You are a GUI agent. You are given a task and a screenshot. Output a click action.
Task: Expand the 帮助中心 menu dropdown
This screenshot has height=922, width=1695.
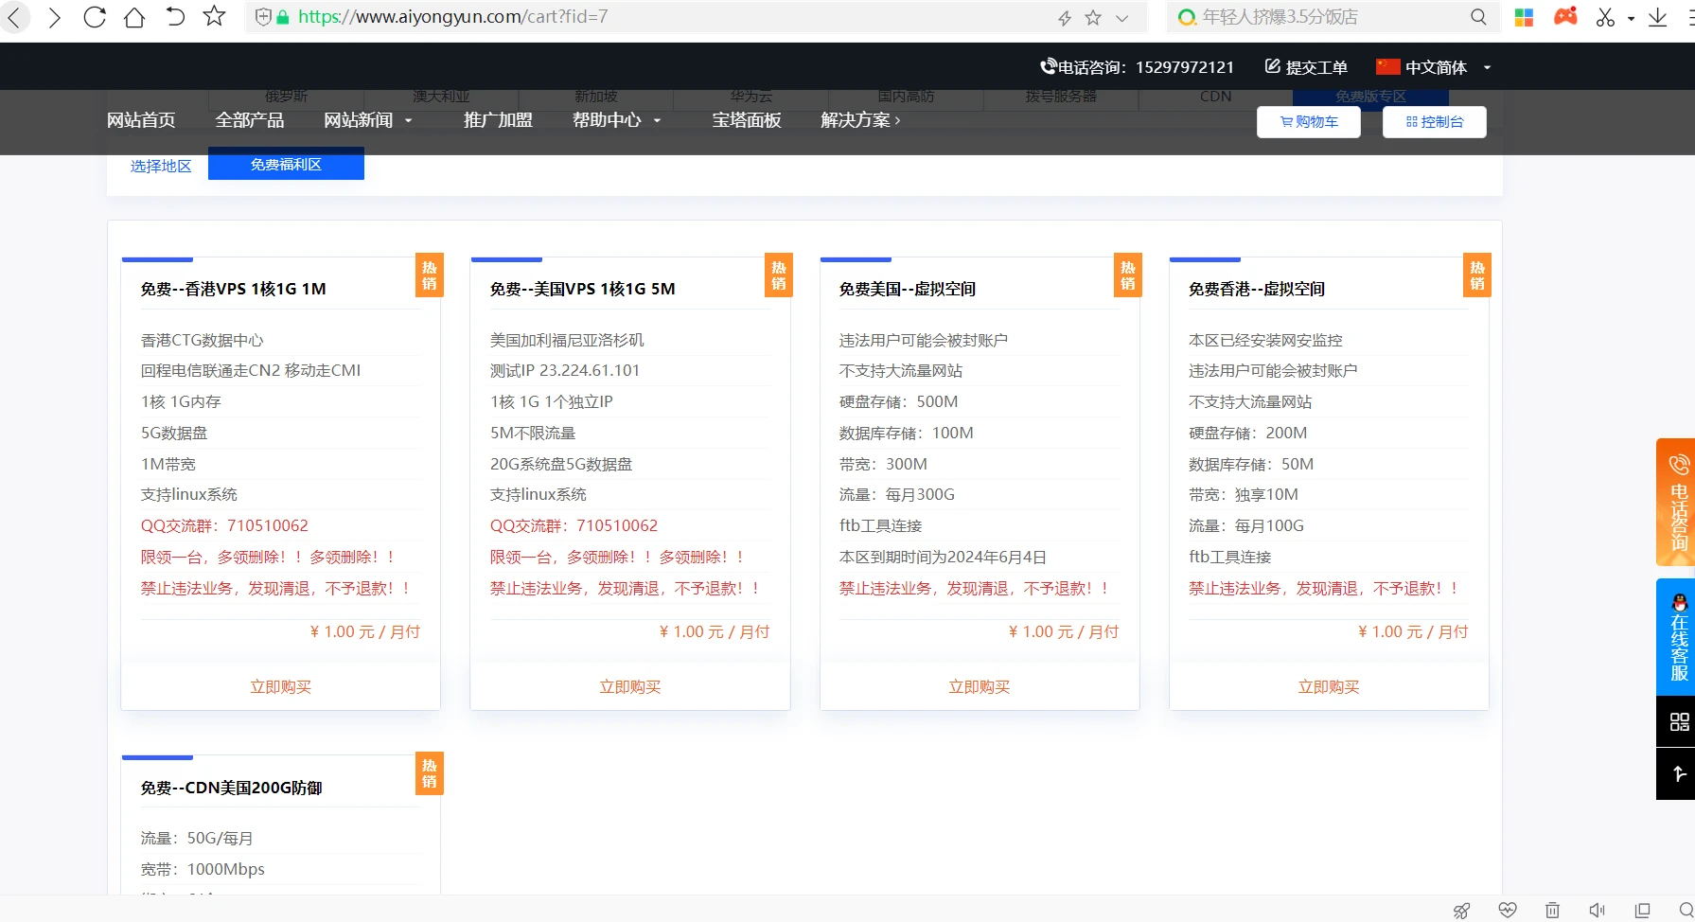(x=616, y=120)
